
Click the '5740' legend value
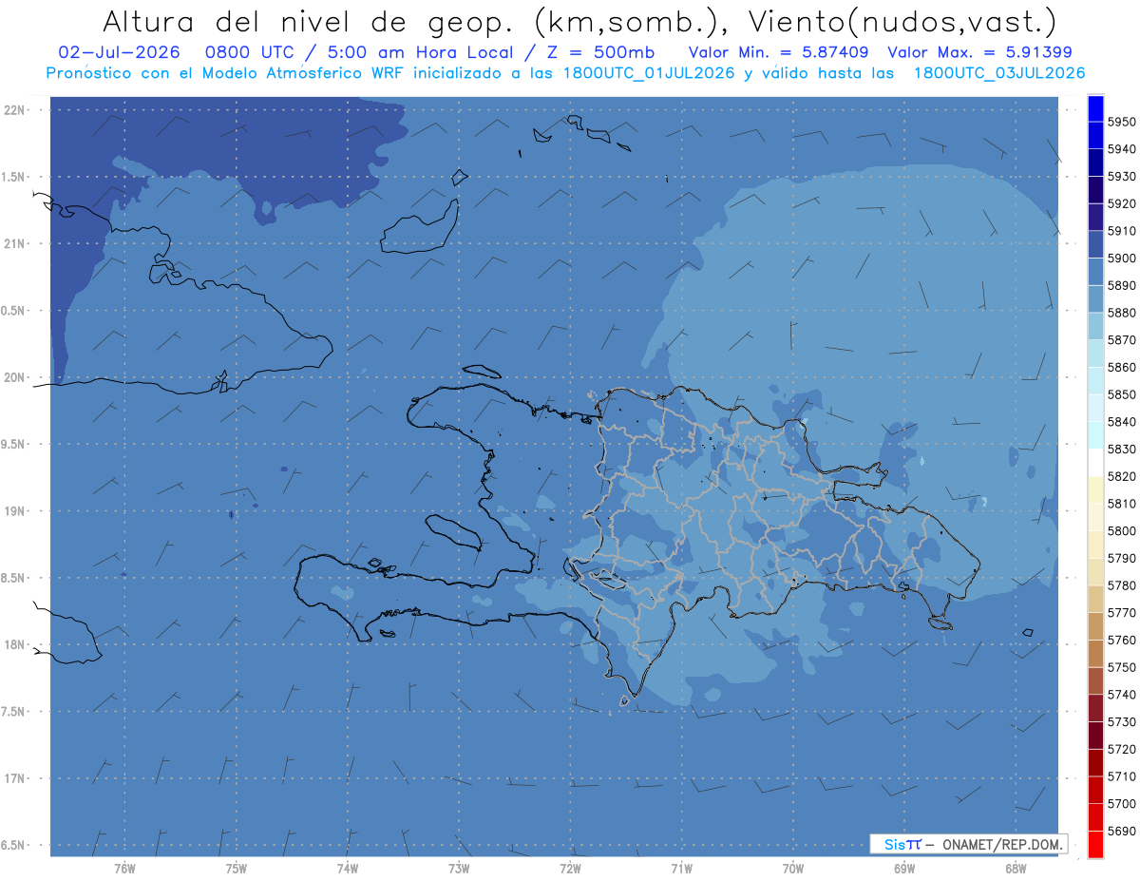1121,695
